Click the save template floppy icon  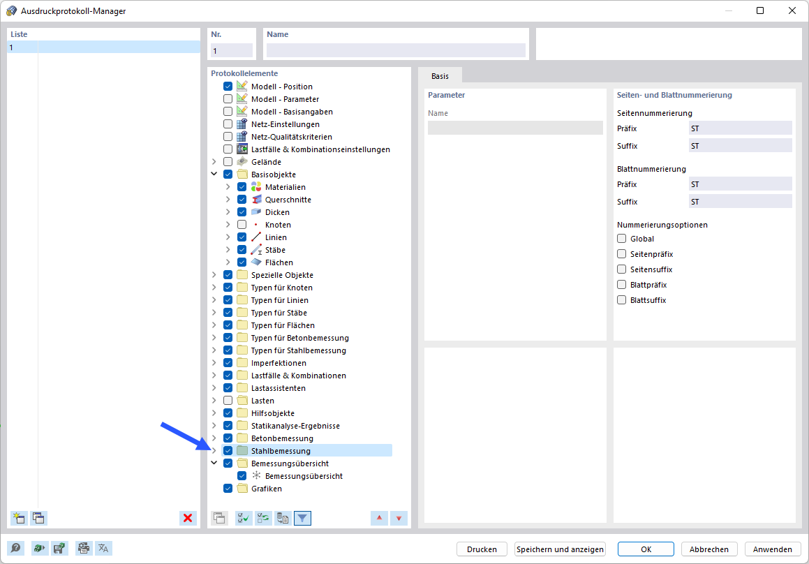tap(60, 548)
